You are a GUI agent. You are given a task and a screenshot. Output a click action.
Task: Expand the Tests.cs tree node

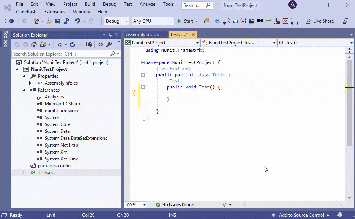tap(23, 173)
